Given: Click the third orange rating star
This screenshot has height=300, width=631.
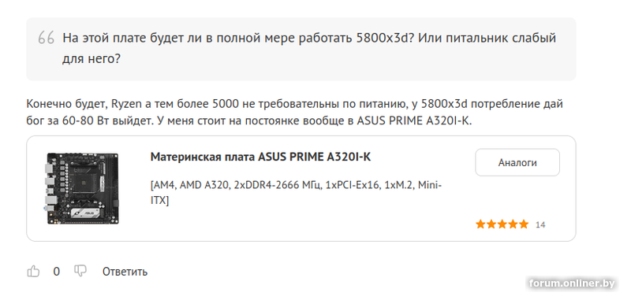Looking at the screenshot, I should (x=502, y=224).
